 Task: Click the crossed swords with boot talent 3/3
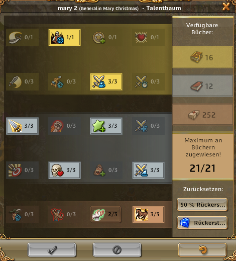tap(148, 170)
